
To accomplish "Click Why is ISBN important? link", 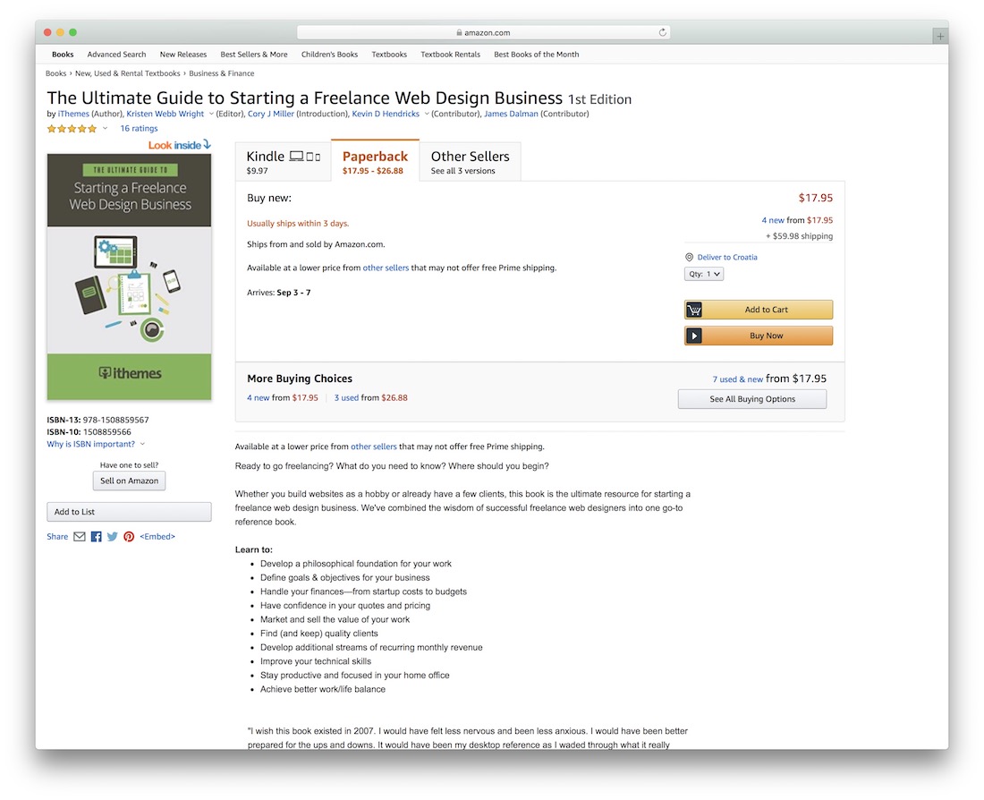I will pos(91,445).
